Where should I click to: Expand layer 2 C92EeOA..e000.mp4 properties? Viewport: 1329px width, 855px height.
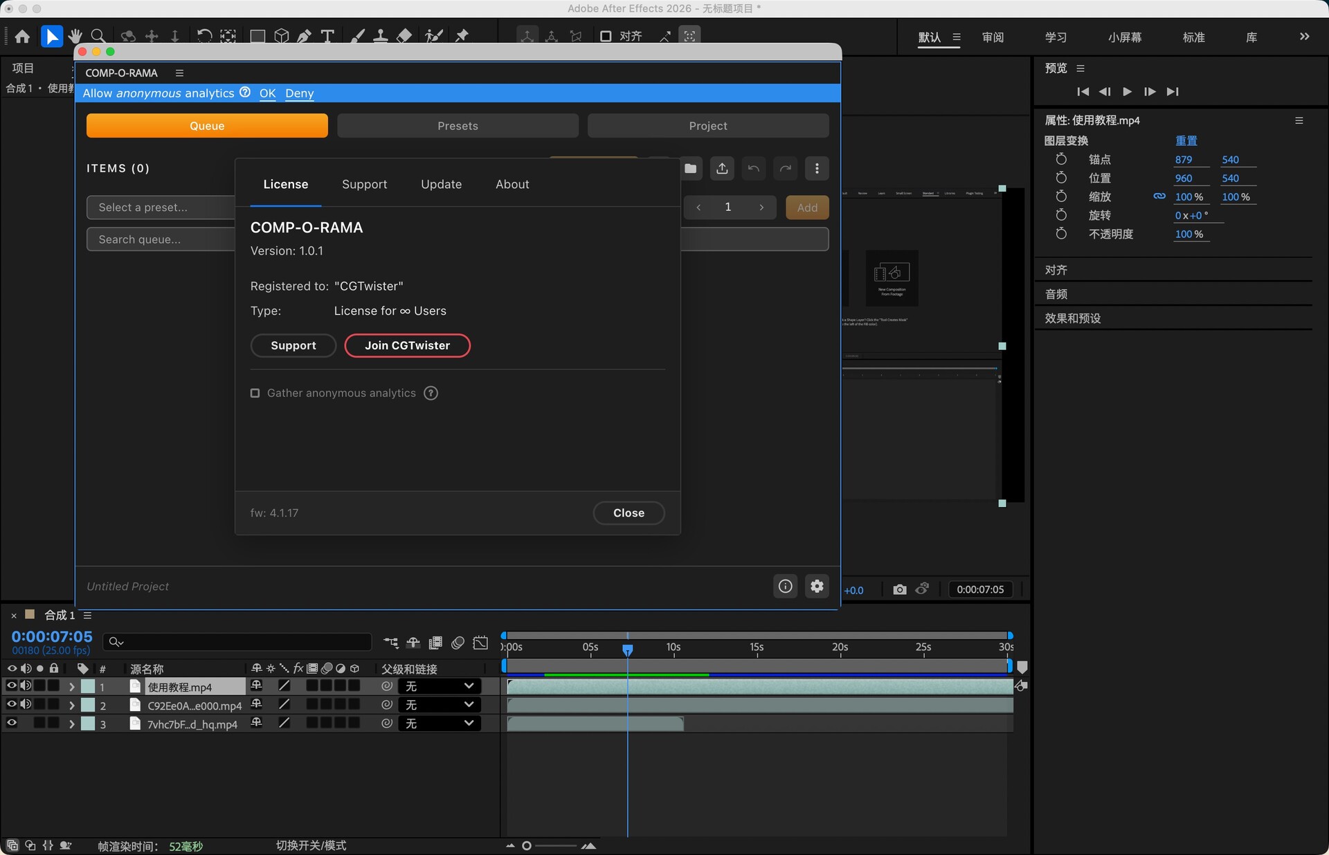click(71, 706)
